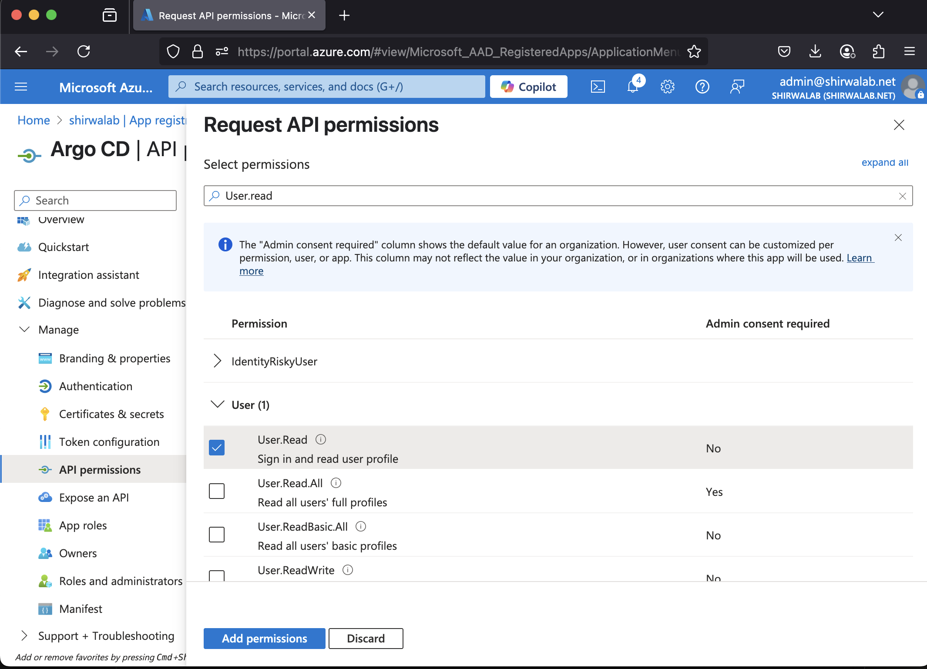Select API permissions in sidebar
The width and height of the screenshot is (927, 669).
(x=100, y=470)
